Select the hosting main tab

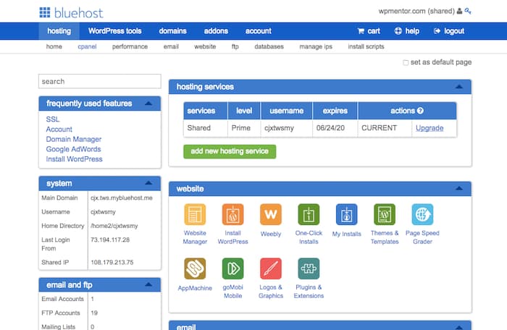coord(59,31)
